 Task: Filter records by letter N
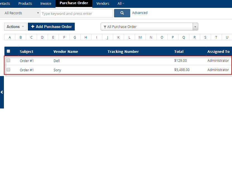click(x=151, y=37)
